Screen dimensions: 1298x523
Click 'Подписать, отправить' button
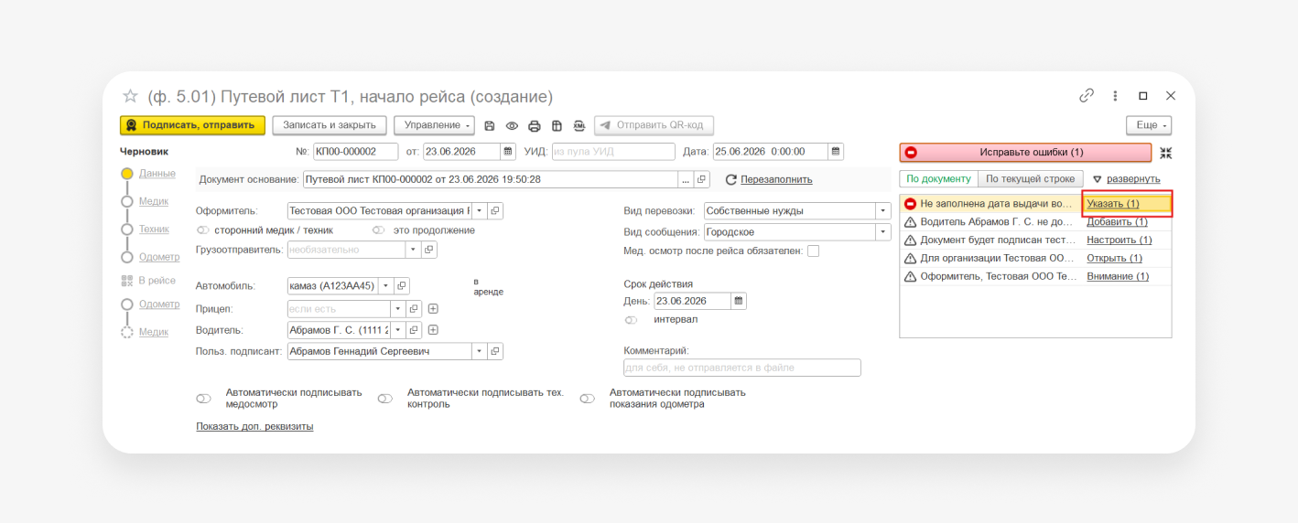click(192, 125)
